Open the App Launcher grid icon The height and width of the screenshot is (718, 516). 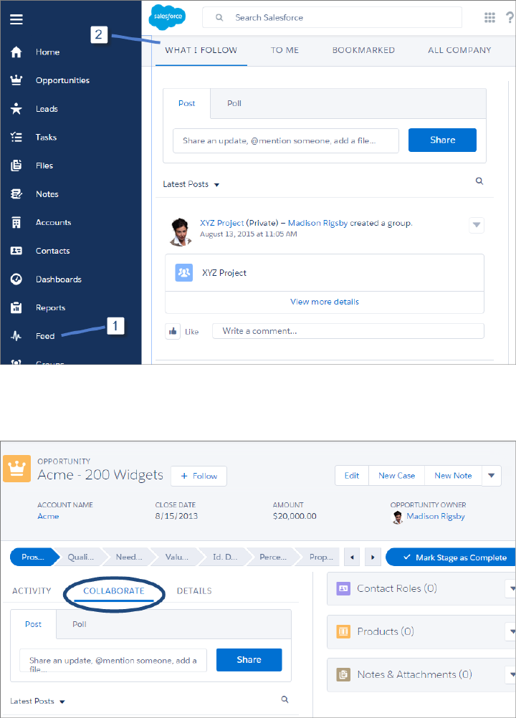pos(489,17)
